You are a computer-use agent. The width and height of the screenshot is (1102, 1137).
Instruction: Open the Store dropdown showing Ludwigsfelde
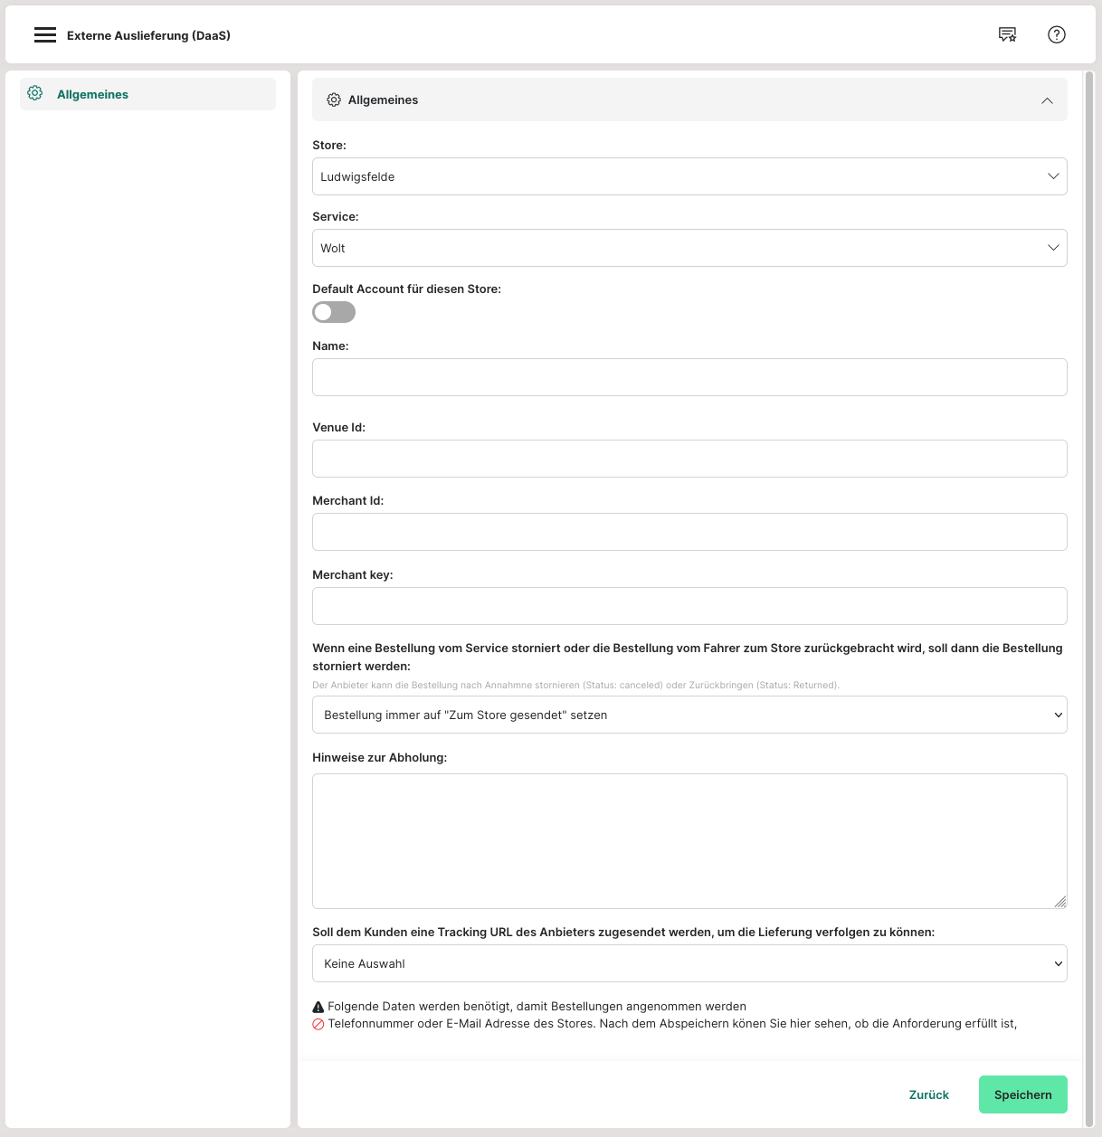click(x=689, y=176)
